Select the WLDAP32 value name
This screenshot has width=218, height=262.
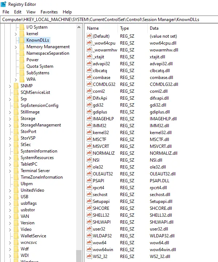point(102,236)
